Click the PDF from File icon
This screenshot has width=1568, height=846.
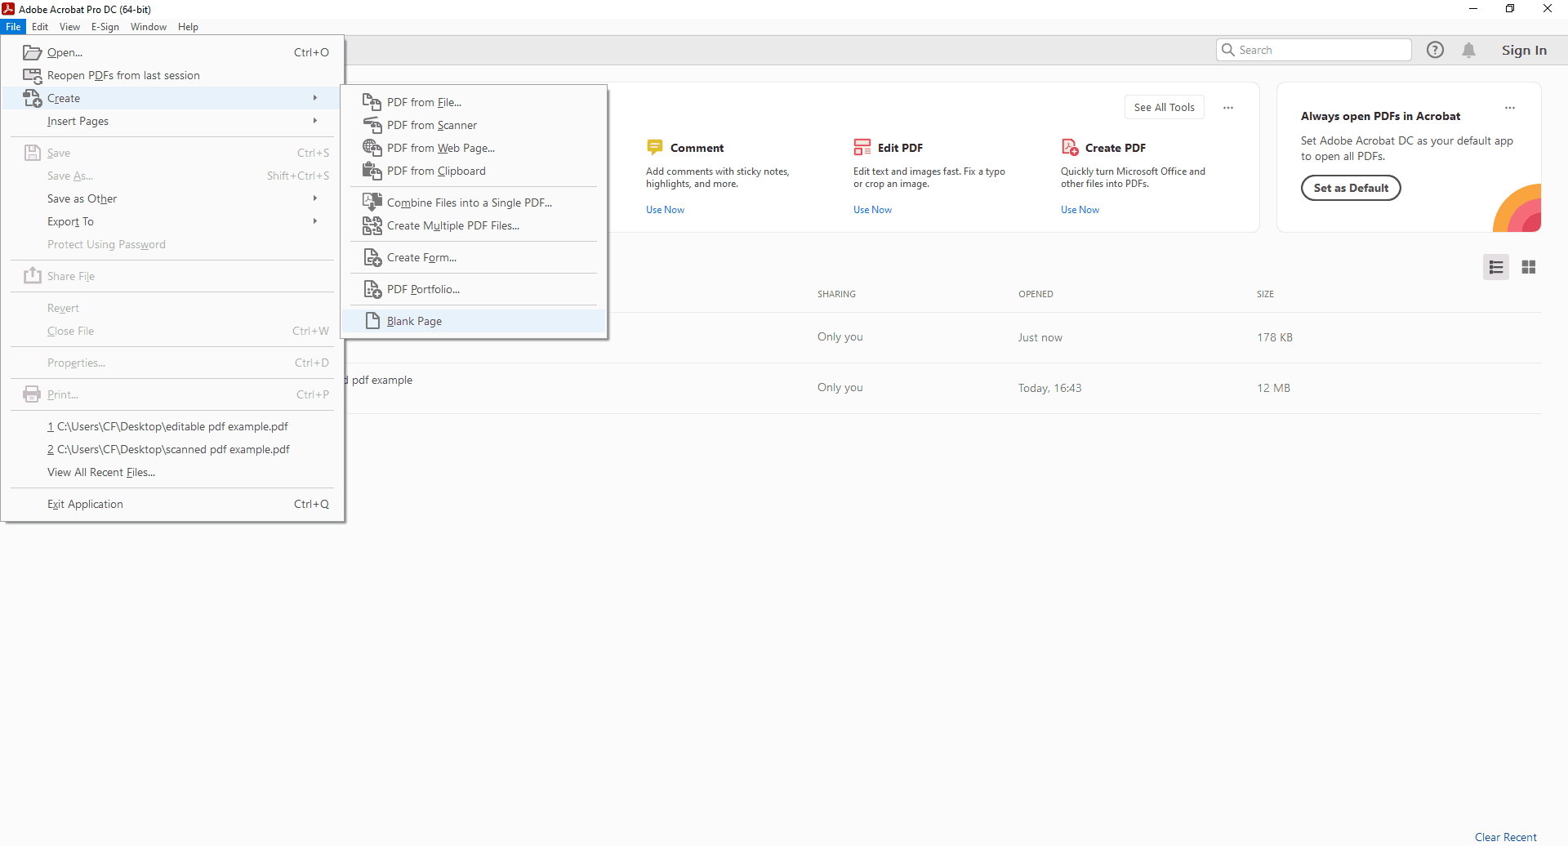click(372, 102)
